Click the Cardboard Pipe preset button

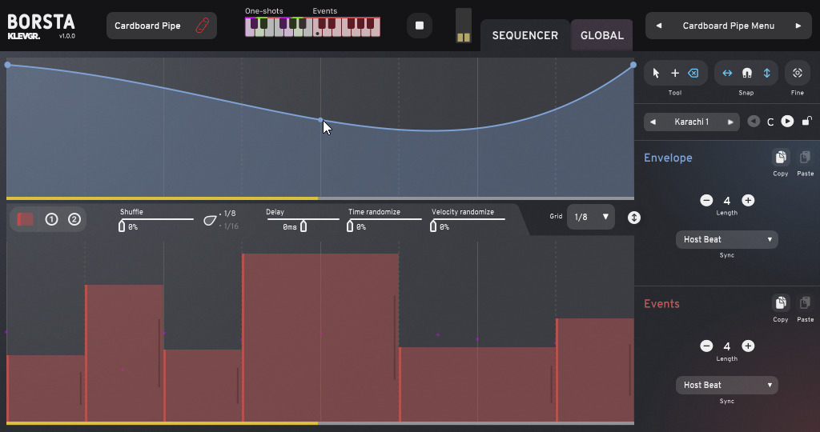click(162, 26)
